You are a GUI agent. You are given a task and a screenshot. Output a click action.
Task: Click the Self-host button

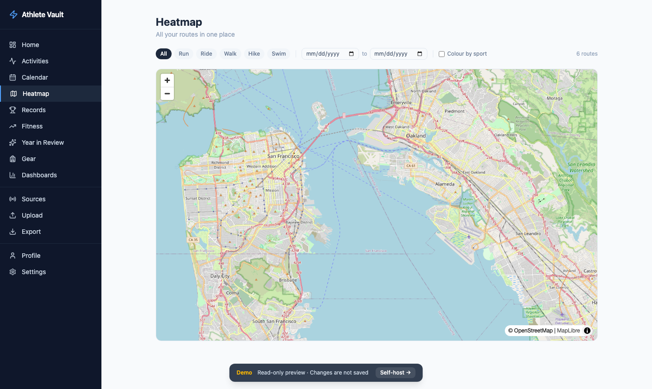tap(395, 373)
